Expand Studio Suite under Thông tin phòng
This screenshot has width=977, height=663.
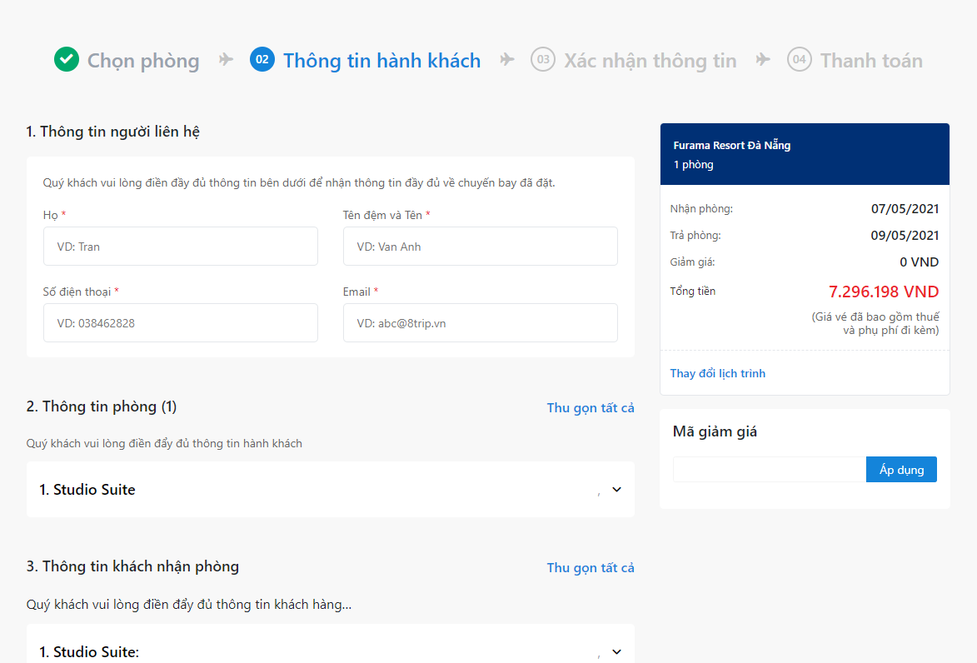click(616, 490)
